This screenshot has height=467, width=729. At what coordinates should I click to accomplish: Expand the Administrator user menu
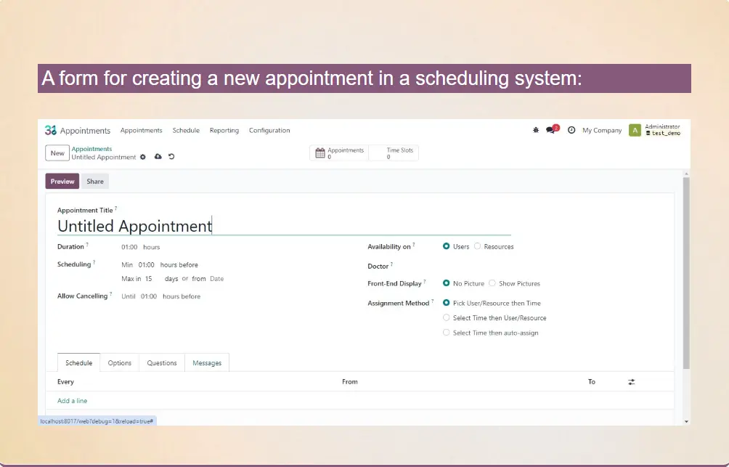click(655, 130)
